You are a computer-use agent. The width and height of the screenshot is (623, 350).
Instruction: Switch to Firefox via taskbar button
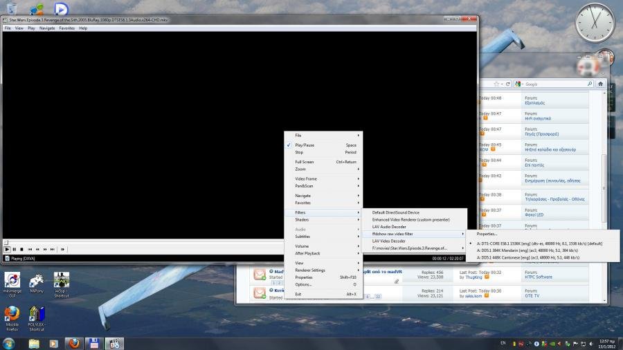(74, 344)
